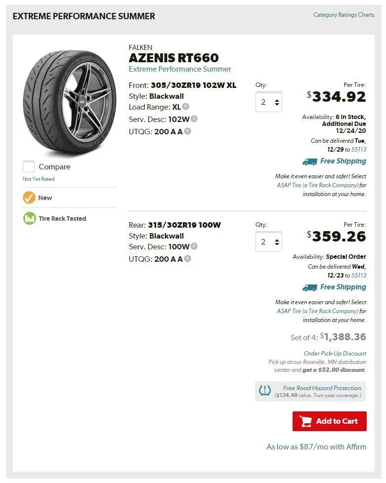Image resolution: width=386 pixels, height=483 pixels.
Task: Open the As low as $87/mo Affirm link
Action: pyautogui.click(x=317, y=446)
